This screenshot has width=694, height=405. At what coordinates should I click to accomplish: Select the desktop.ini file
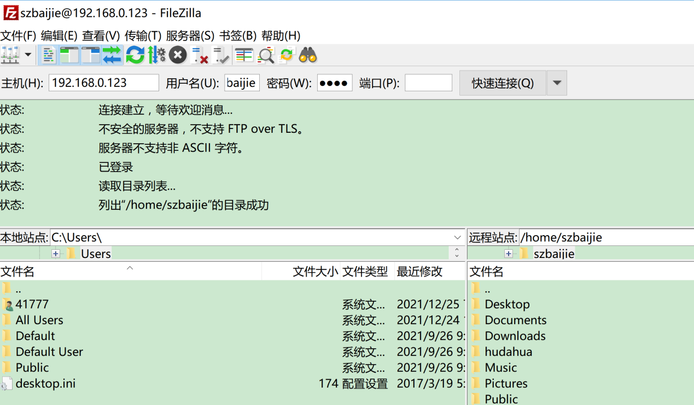click(x=45, y=384)
